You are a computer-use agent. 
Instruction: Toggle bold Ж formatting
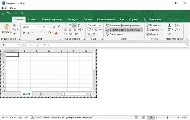pos(24,33)
